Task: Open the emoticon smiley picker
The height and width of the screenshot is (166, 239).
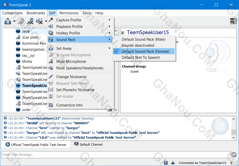Action: point(234,155)
